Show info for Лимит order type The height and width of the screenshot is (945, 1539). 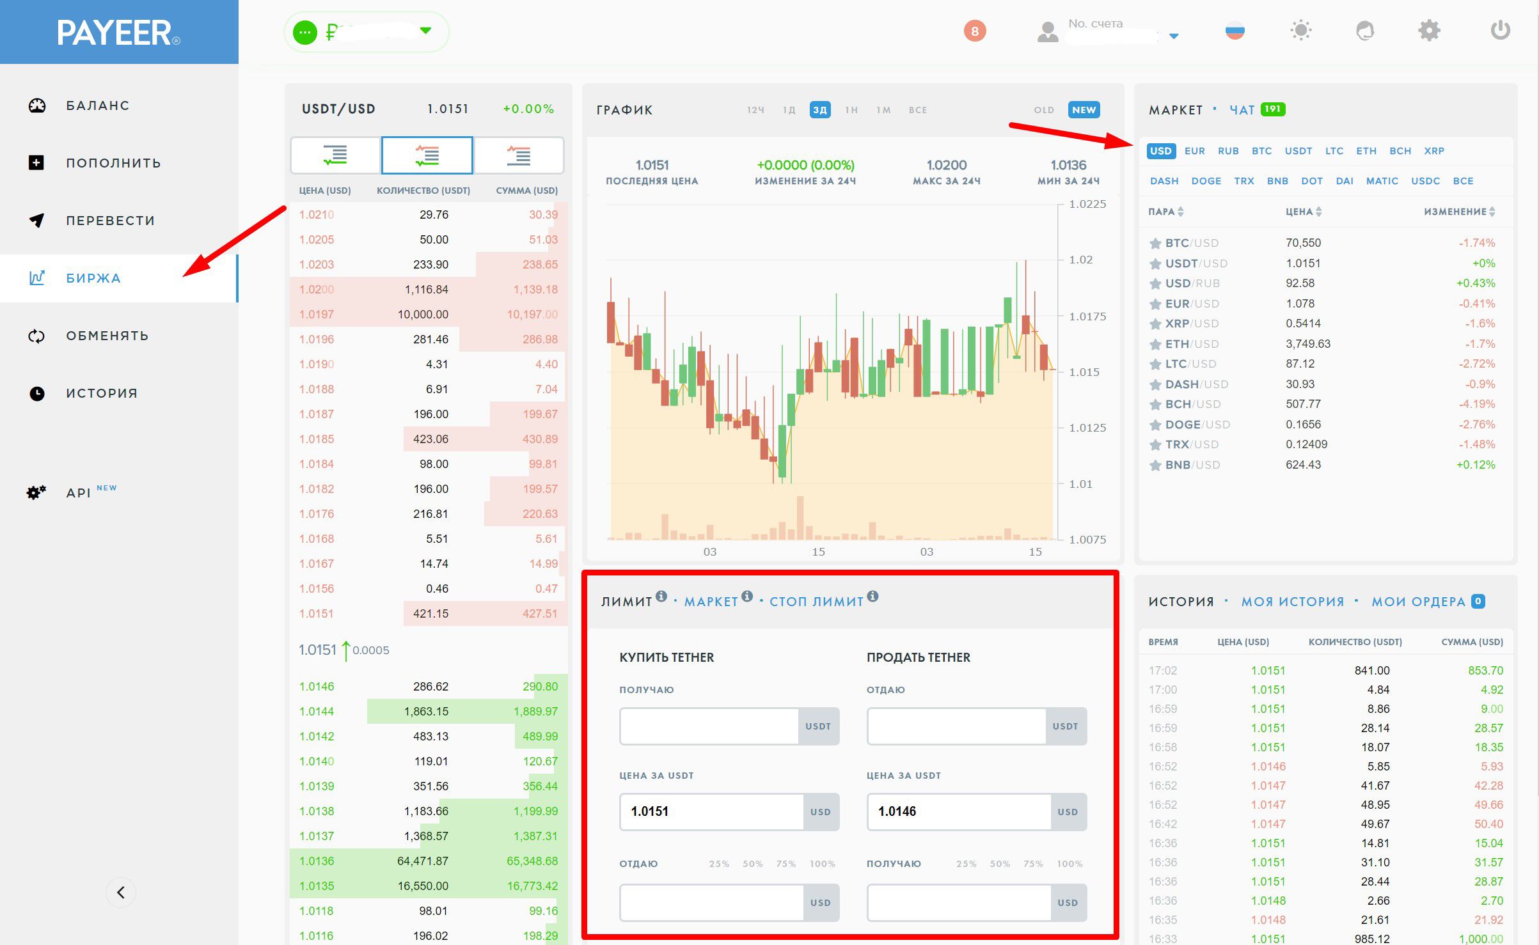click(x=661, y=596)
